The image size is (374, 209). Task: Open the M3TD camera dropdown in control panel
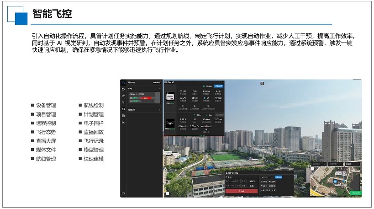[x=267, y=177]
